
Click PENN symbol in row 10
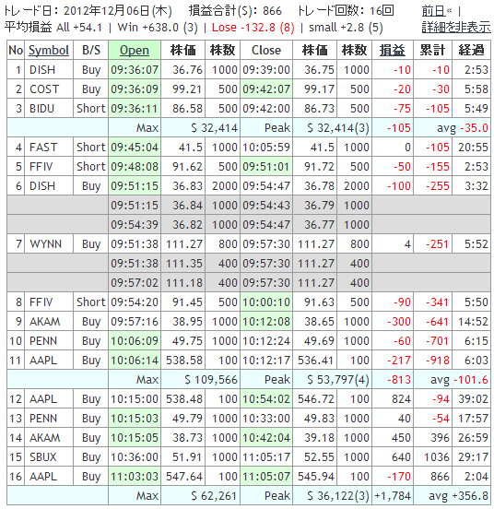click(x=43, y=341)
